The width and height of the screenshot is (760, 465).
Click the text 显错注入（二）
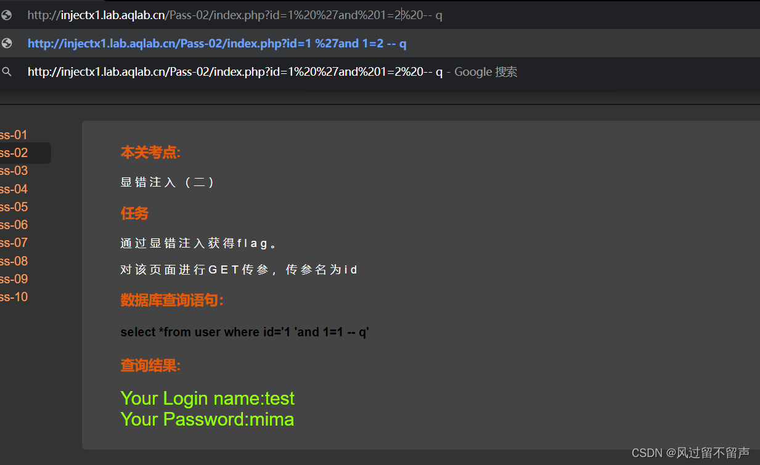(168, 182)
